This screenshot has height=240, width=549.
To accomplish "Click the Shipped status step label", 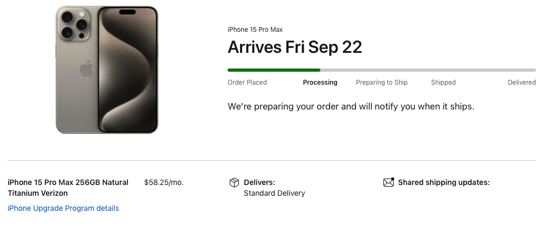I will [443, 83].
